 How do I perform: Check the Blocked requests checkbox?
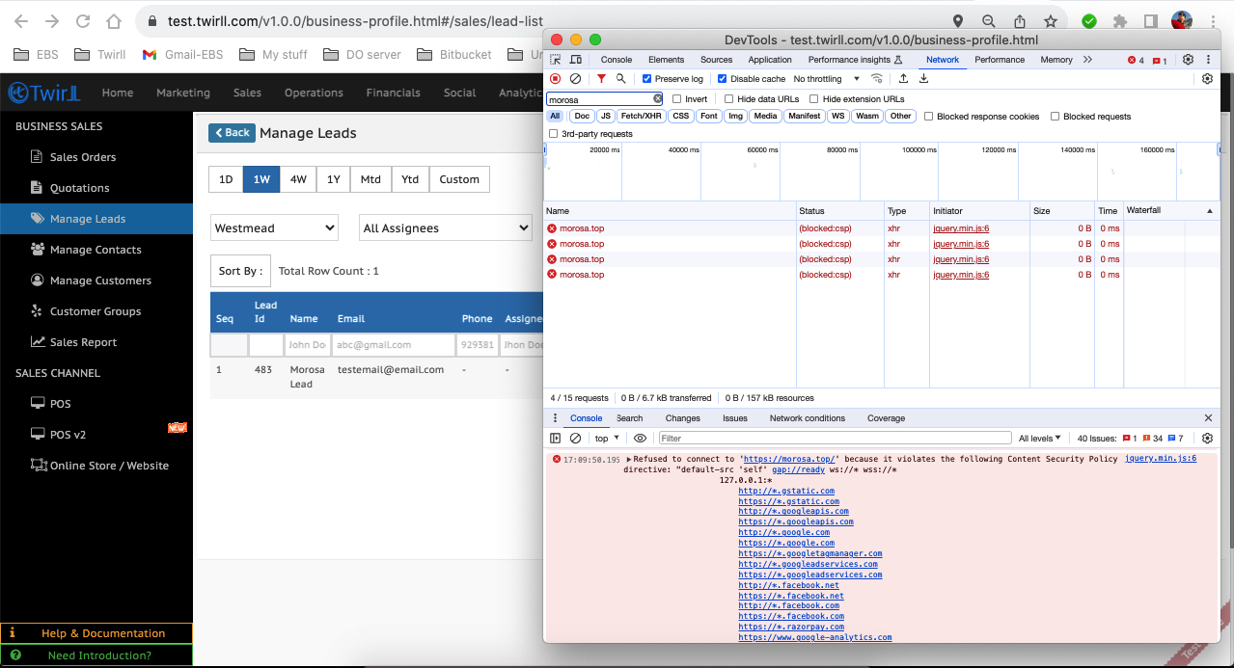point(1056,117)
